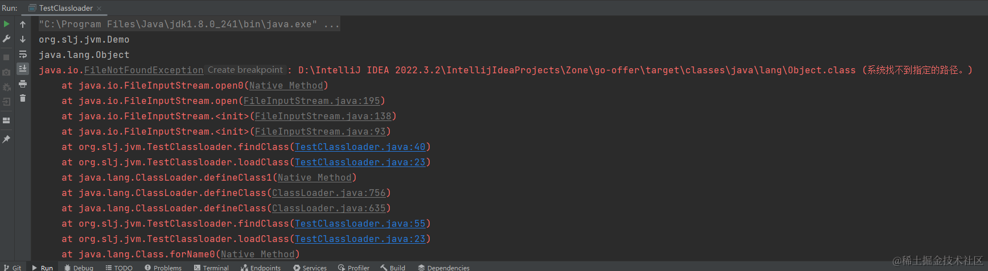
Task: Open ClassLoader.java:756 link
Action: (328, 193)
